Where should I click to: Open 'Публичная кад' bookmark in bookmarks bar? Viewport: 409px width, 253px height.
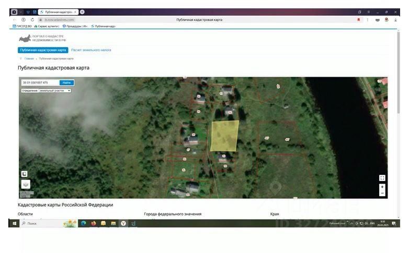pos(103,26)
